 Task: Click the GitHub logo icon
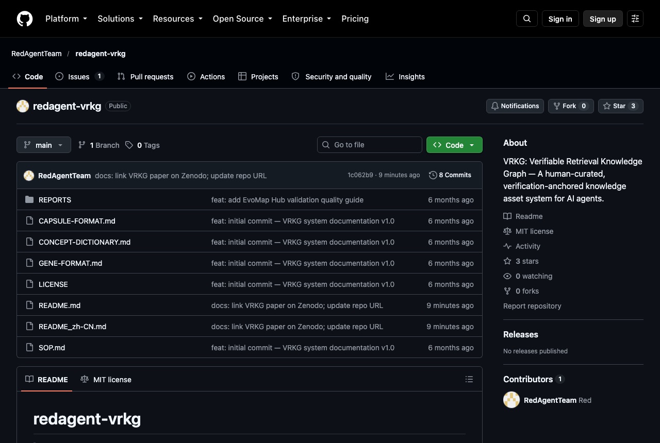(x=25, y=19)
